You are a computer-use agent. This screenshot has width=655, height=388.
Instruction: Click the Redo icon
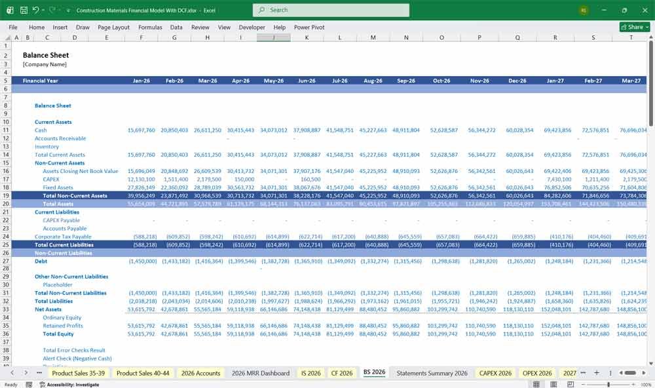point(52,10)
